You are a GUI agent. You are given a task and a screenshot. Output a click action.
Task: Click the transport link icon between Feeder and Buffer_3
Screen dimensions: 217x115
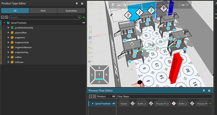pyautogui.click(x=133, y=103)
